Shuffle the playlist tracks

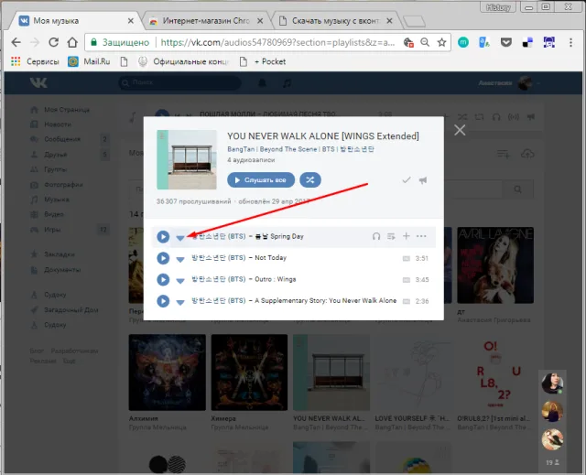pyautogui.click(x=310, y=180)
